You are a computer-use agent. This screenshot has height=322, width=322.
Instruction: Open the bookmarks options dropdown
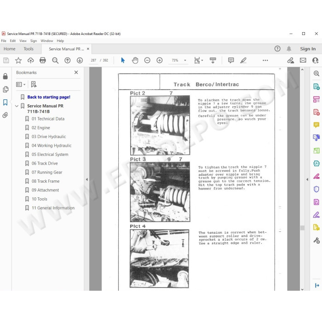21,84
